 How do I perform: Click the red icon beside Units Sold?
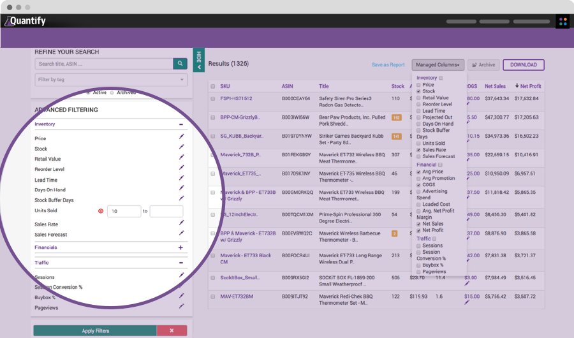(101, 211)
